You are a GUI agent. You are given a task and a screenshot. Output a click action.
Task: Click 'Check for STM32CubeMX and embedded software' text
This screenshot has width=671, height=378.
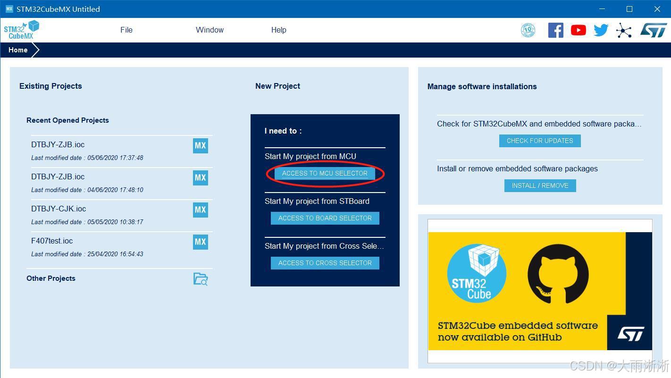(539, 124)
